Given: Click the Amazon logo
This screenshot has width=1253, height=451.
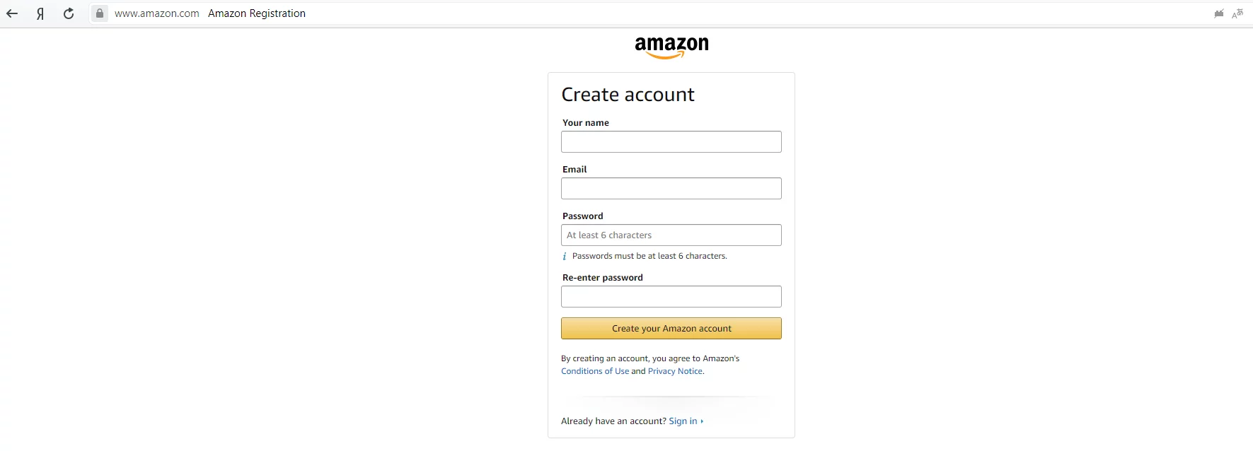Looking at the screenshot, I should pyautogui.click(x=670, y=47).
